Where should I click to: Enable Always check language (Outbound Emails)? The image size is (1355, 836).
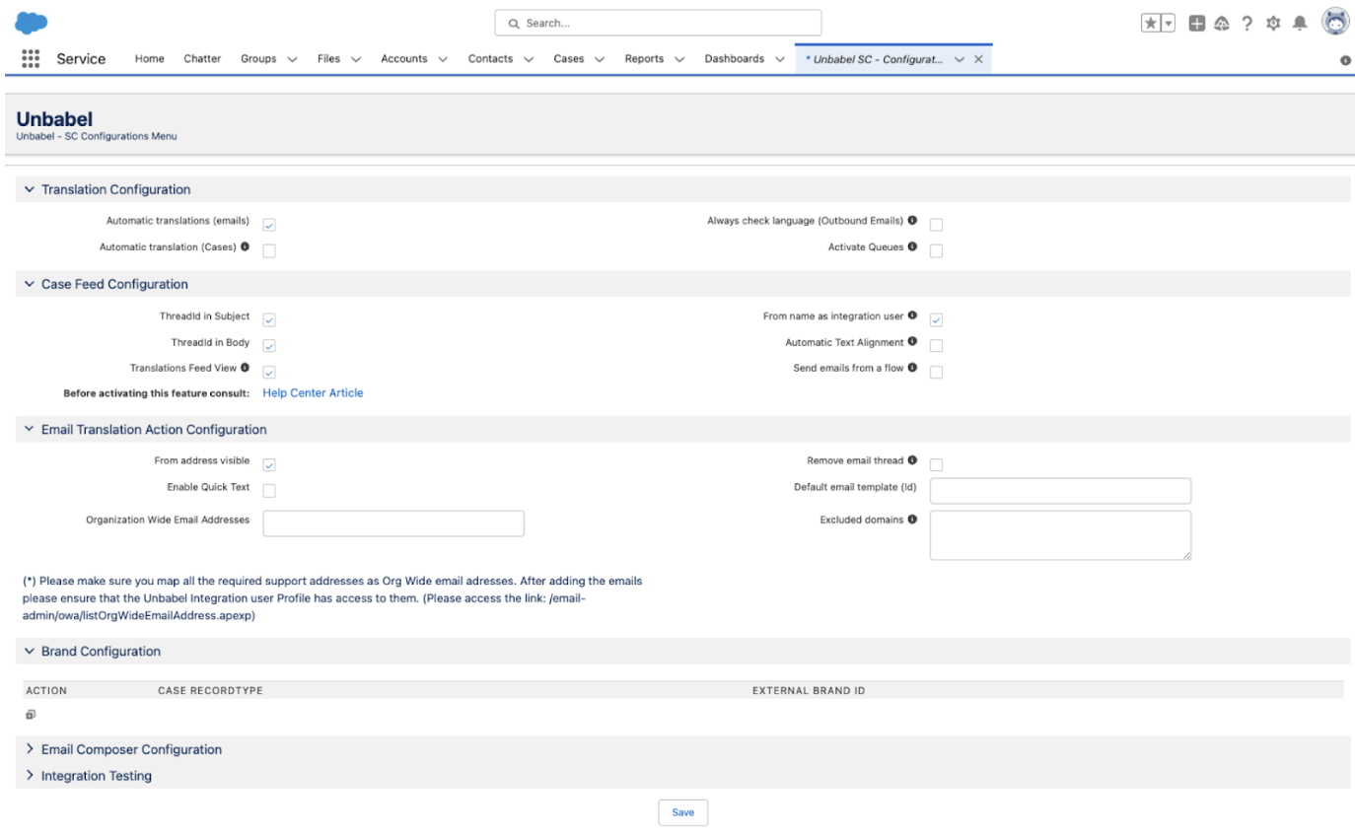pyautogui.click(x=936, y=225)
